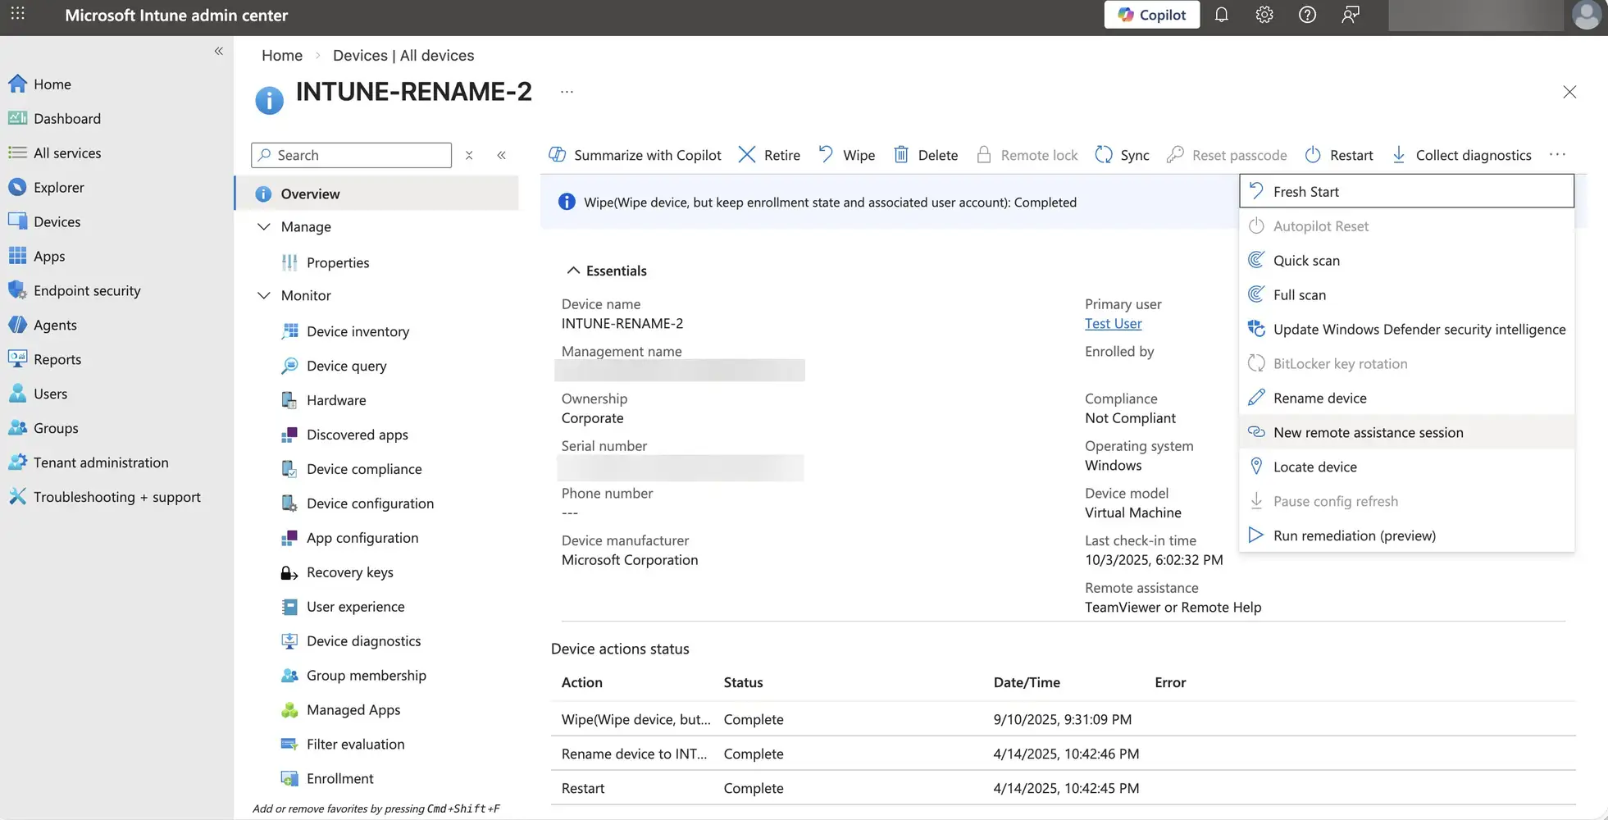
Task: Open the Help question mark icon
Action: coord(1307,15)
